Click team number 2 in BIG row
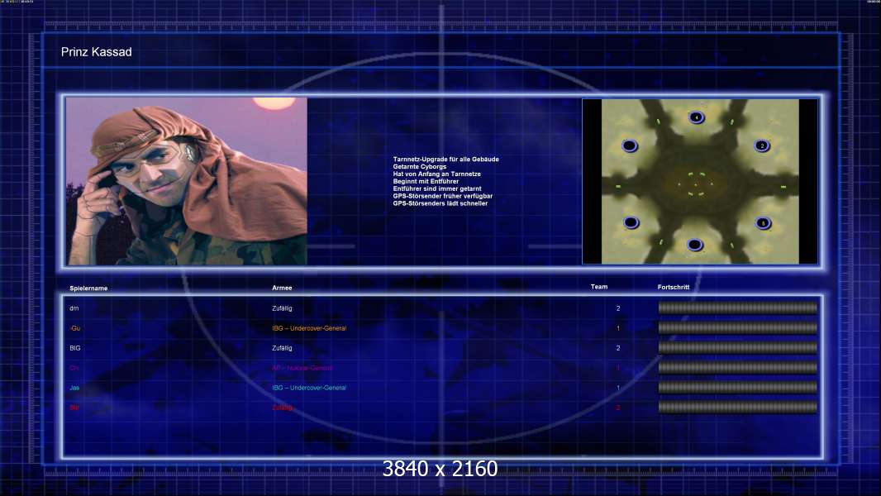Viewport: 881px width, 496px height. (x=618, y=348)
